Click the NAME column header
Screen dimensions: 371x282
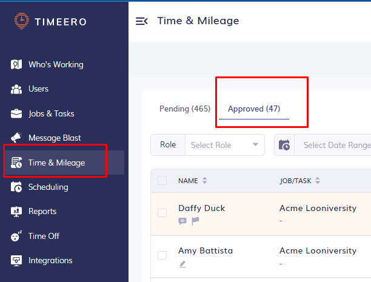188,181
